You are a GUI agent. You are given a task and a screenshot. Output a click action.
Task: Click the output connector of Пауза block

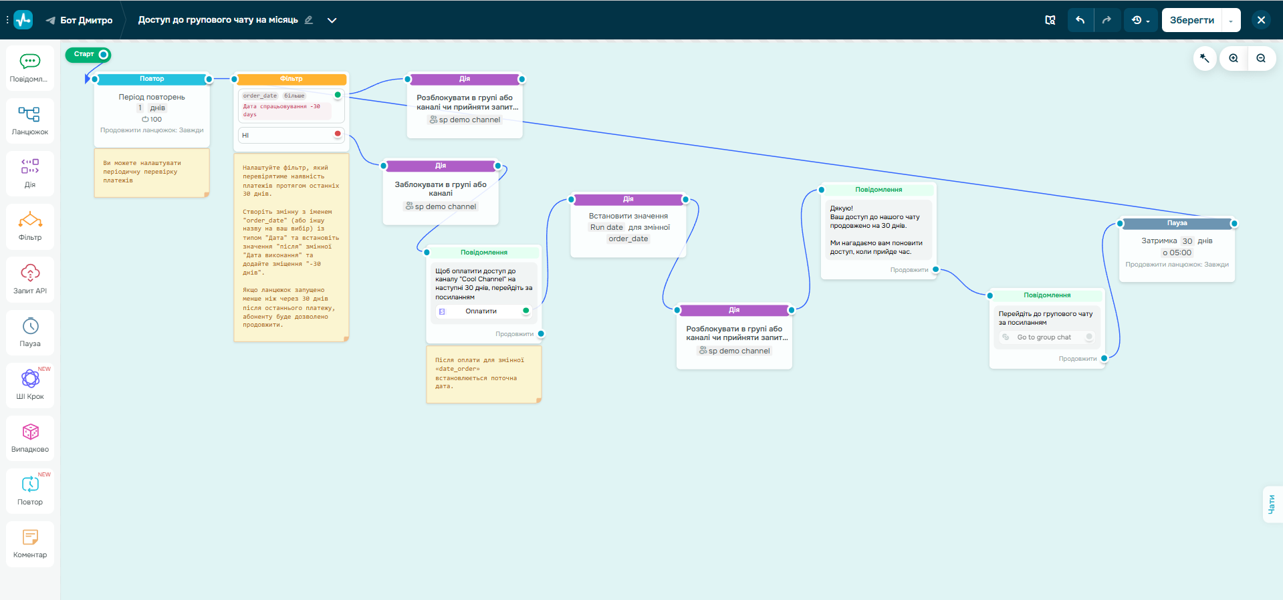tap(1234, 223)
